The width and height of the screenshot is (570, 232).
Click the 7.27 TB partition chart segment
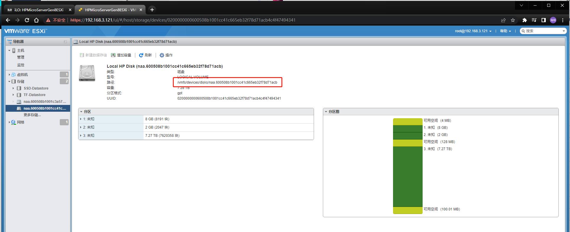click(x=408, y=176)
